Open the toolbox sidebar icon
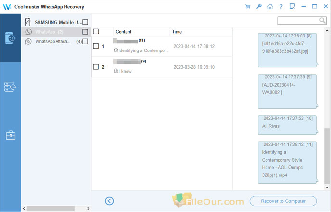The width and height of the screenshot is (331, 212). pos(11,136)
